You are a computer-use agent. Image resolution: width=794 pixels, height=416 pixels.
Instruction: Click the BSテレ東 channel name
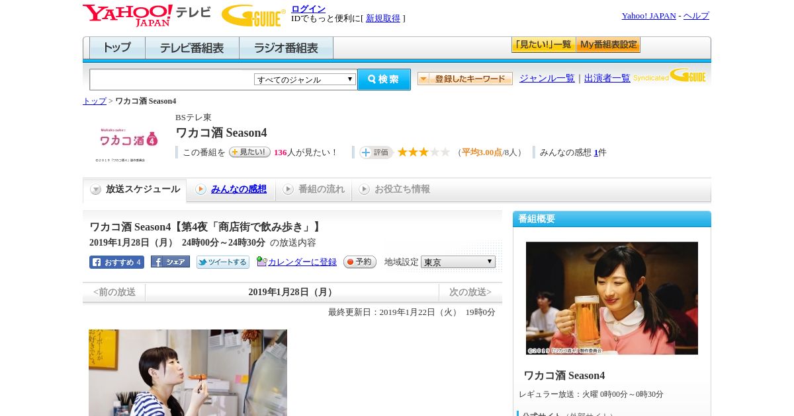tap(193, 118)
